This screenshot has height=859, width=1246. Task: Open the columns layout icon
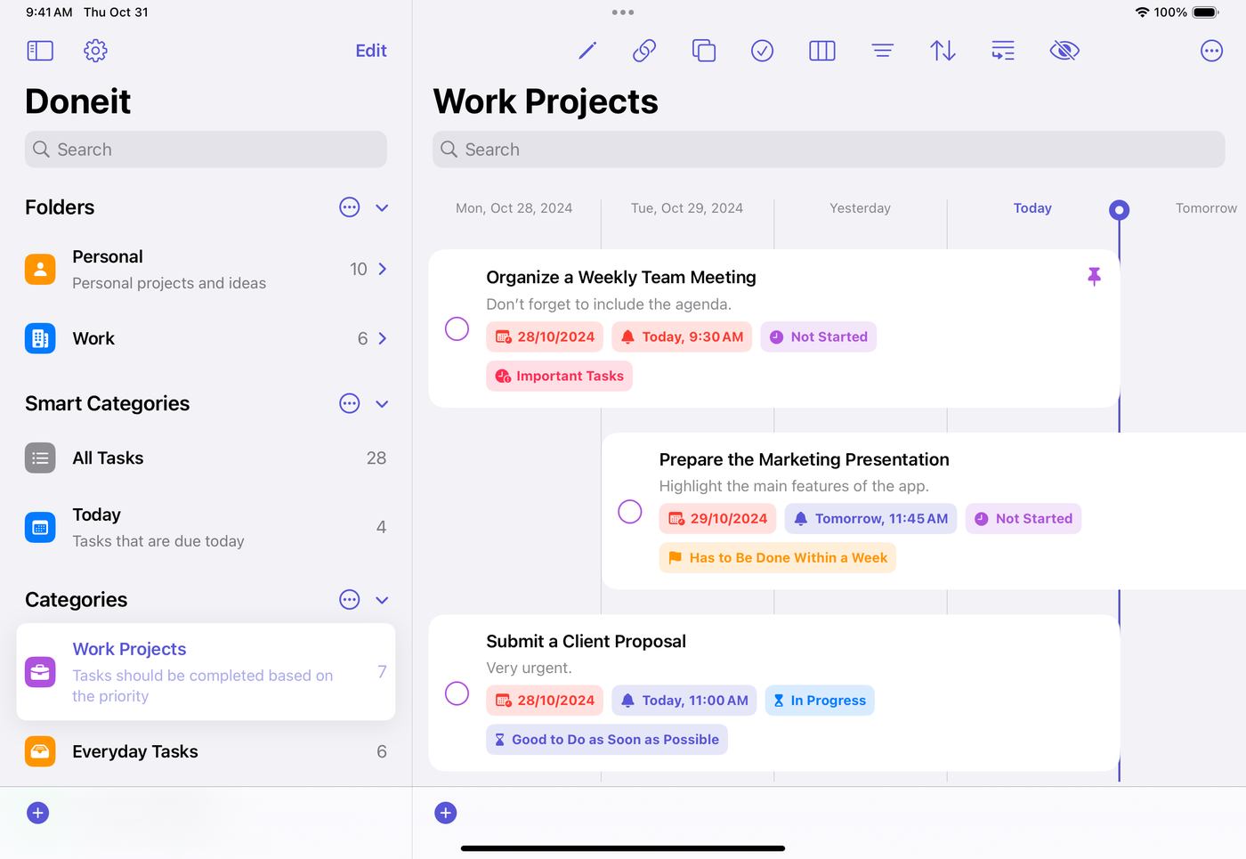pyautogui.click(x=822, y=51)
